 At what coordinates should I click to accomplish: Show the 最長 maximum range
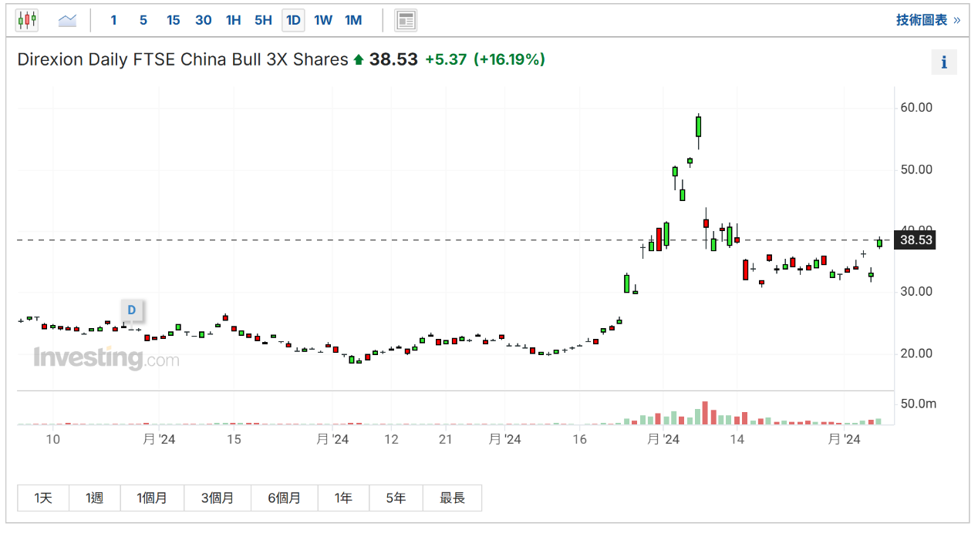[452, 498]
